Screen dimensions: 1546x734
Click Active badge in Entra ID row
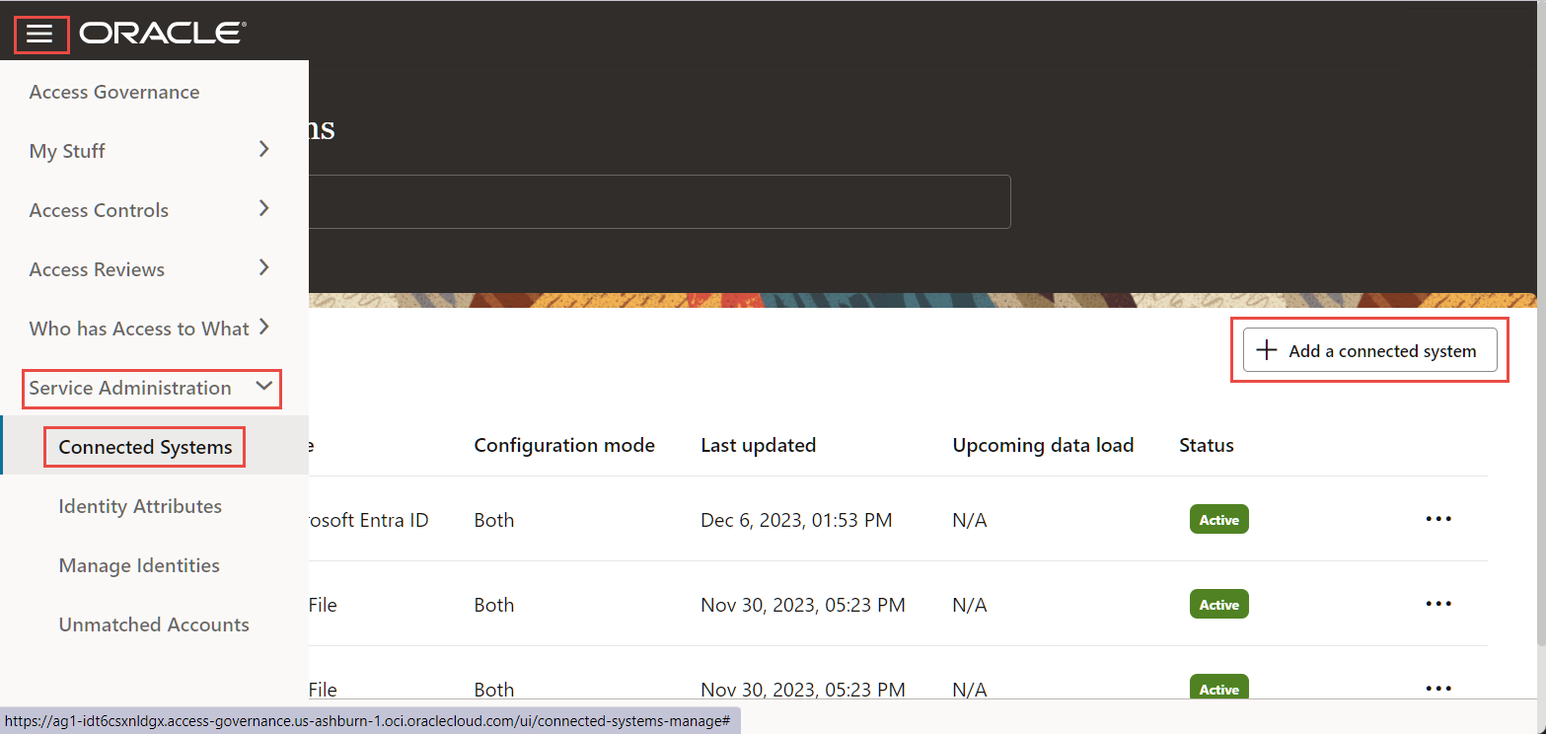(1219, 519)
